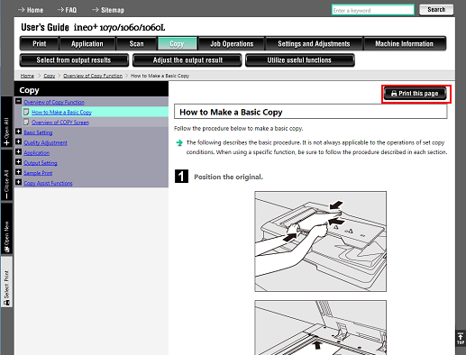Select How to Make a Basic Copy item
The width and height of the screenshot is (466, 355).
[x=61, y=113]
